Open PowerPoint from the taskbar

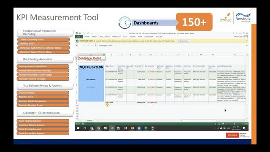pyautogui.click(x=132, y=128)
